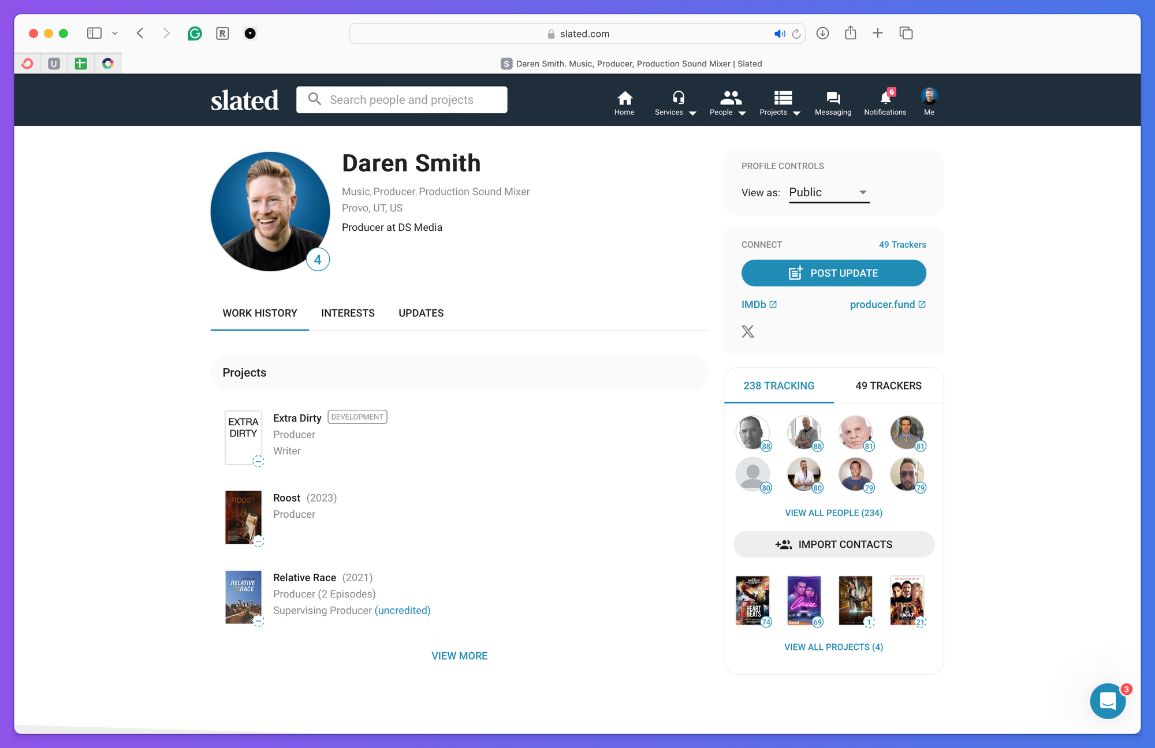Switch to the 49 TRACKERS tab
The image size is (1155, 748).
888,386
